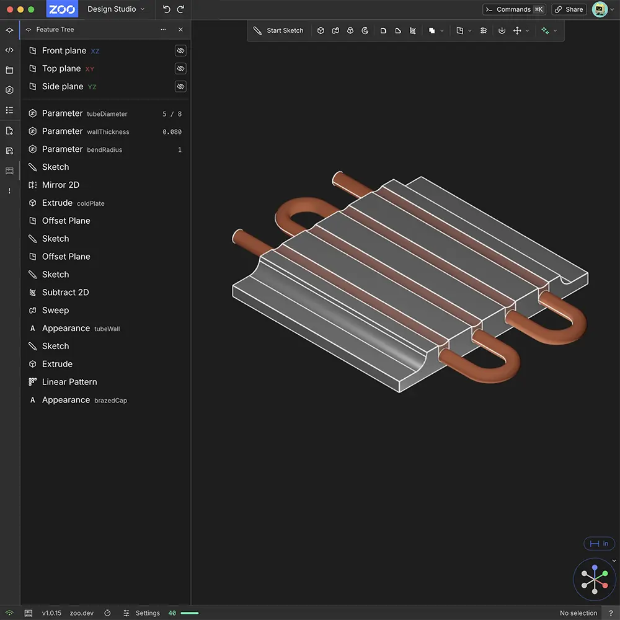Viewport: 620px width, 620px height.
Task: Show the Front plane visibility
Action: point(180,51)
